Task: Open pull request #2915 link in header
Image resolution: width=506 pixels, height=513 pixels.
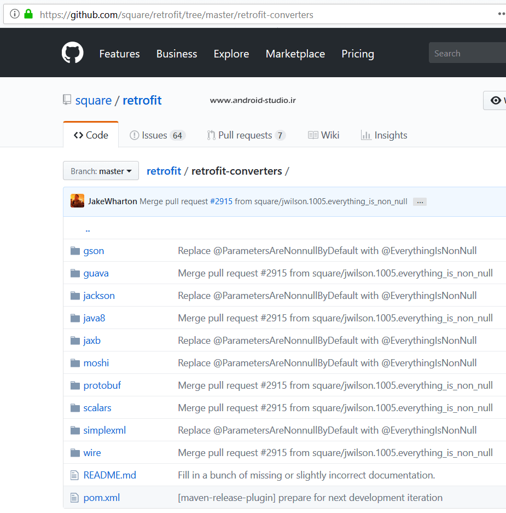Action: pos(221,201)
